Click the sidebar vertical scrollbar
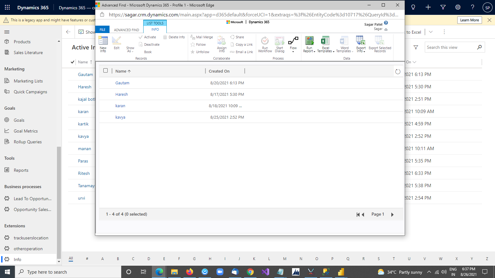The height and width of the screenshot is (278, 495). click(59, 202)
